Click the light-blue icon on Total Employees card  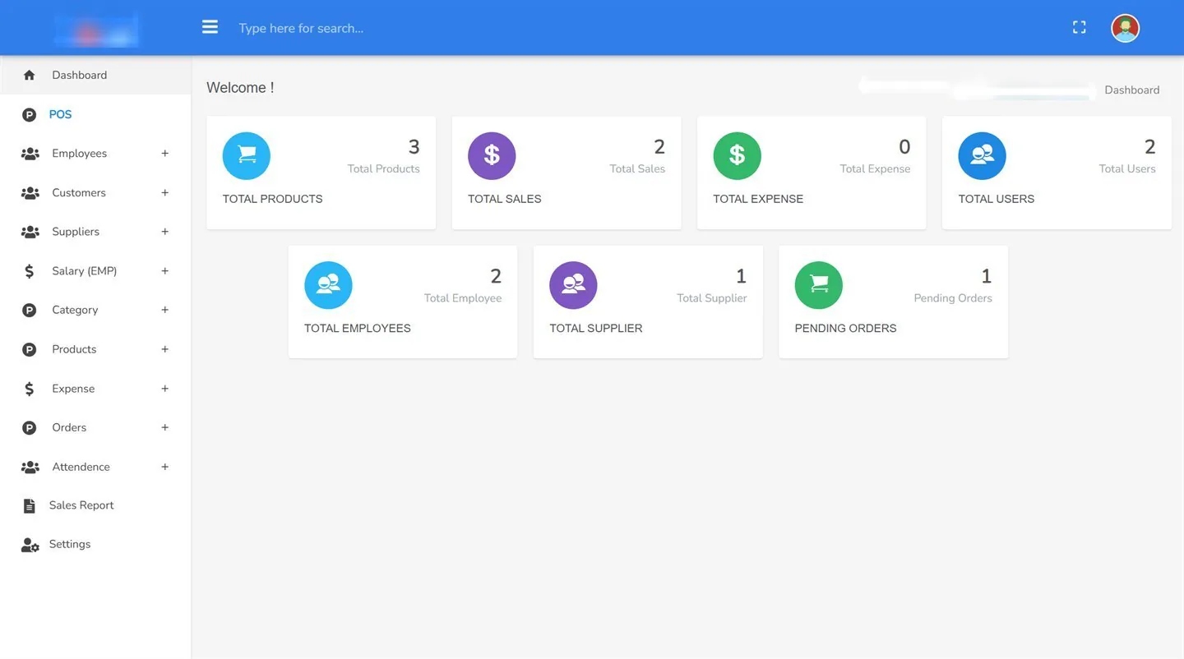(x=328, y=285)
